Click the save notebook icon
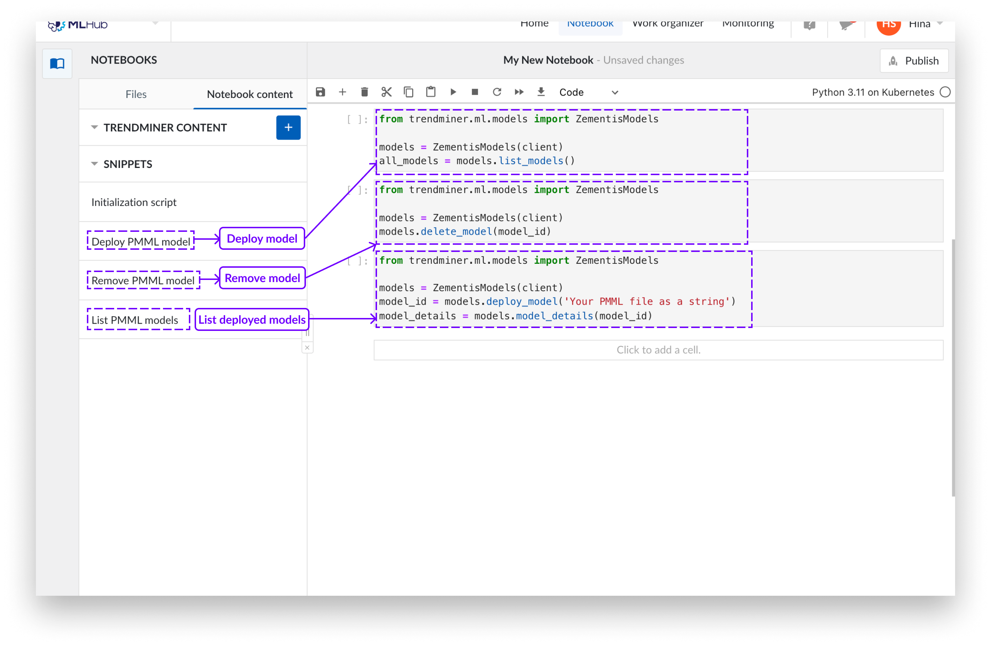The image size is (991, 646). pos(320,92)
